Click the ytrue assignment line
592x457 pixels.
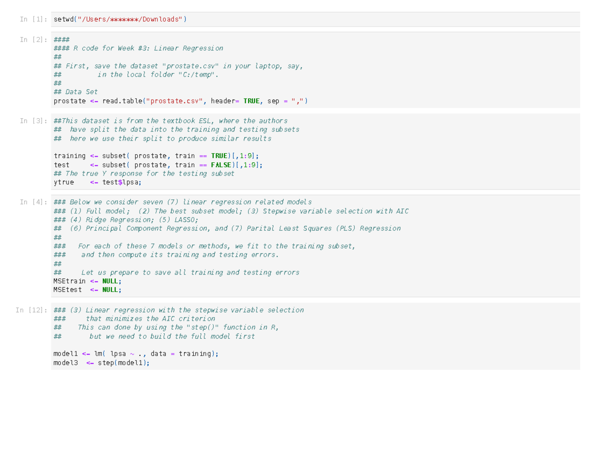pyautogui.click(x=97, y=182)
